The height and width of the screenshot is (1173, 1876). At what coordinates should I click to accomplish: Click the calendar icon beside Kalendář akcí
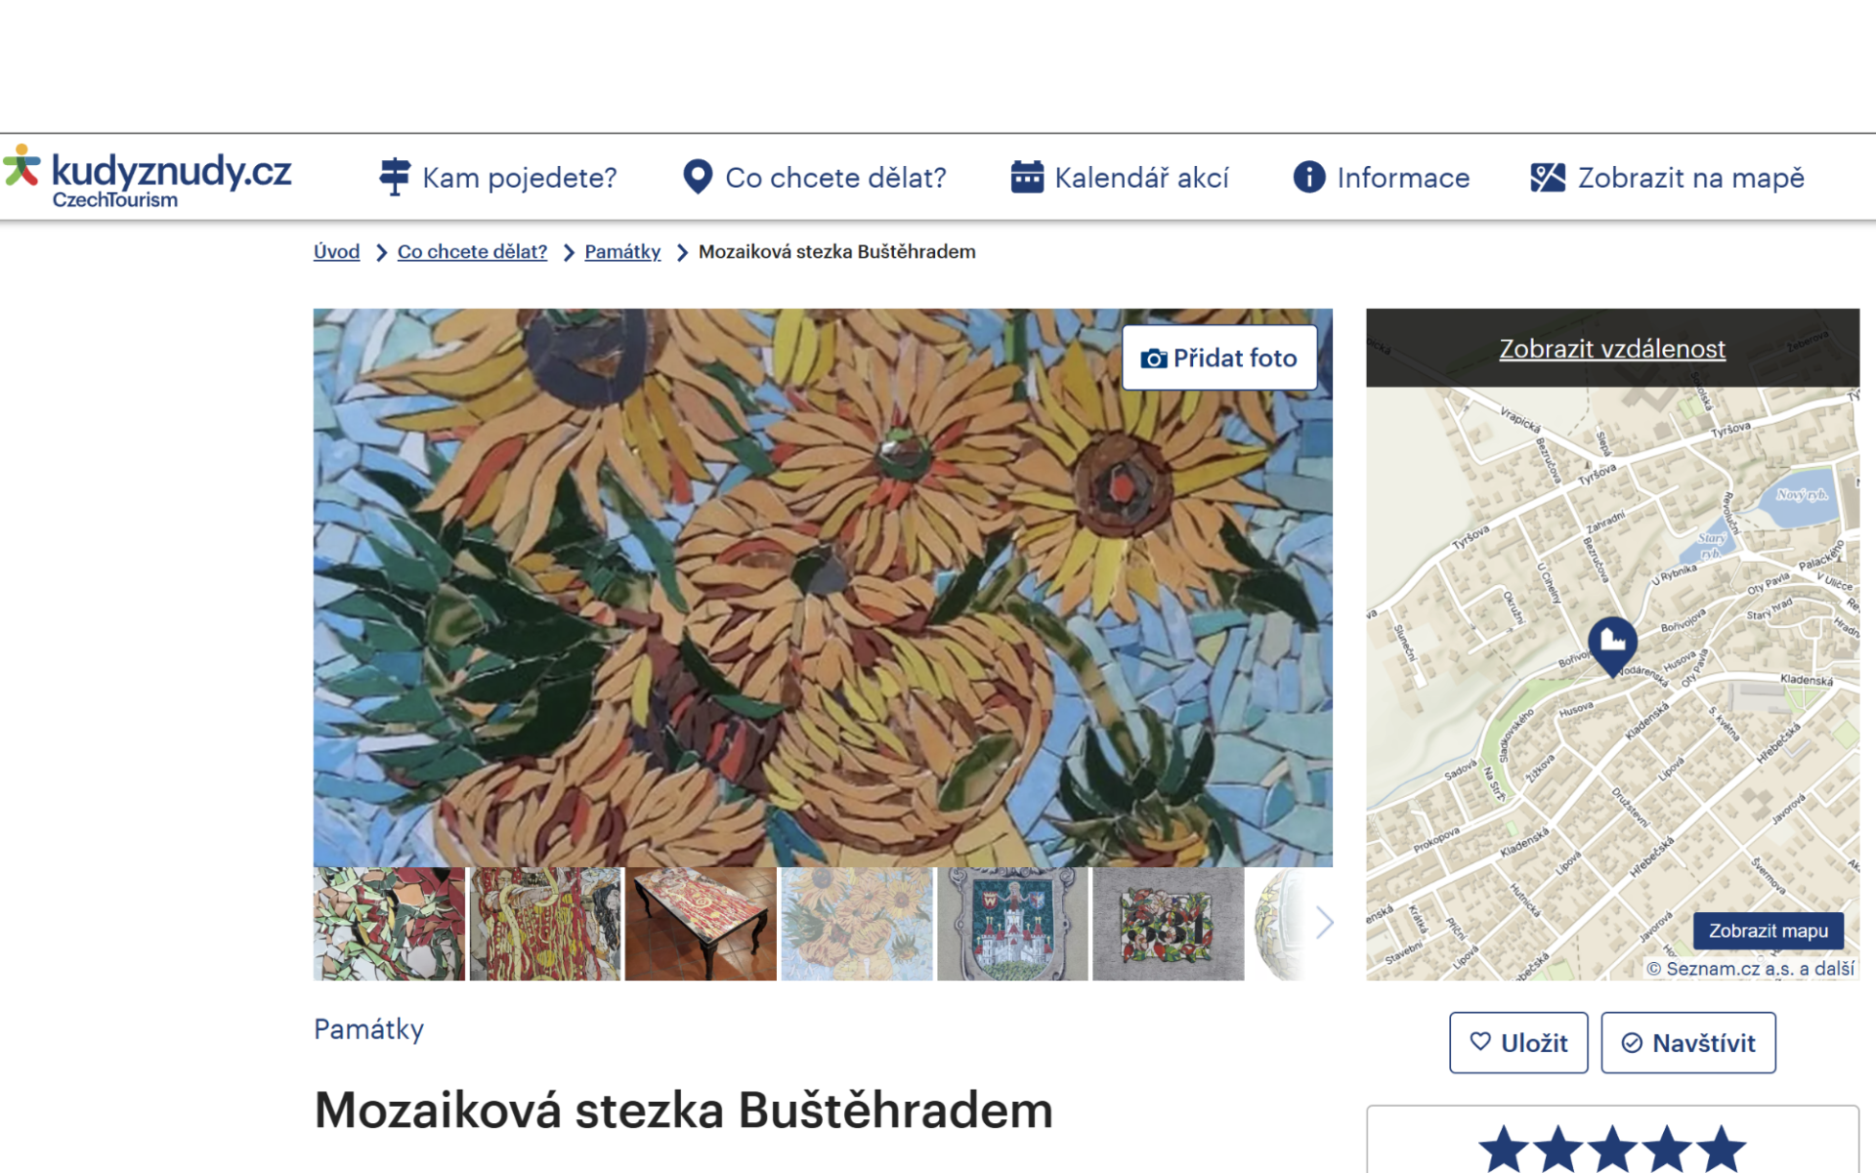pyautogui.click(x=1027, y=177)
